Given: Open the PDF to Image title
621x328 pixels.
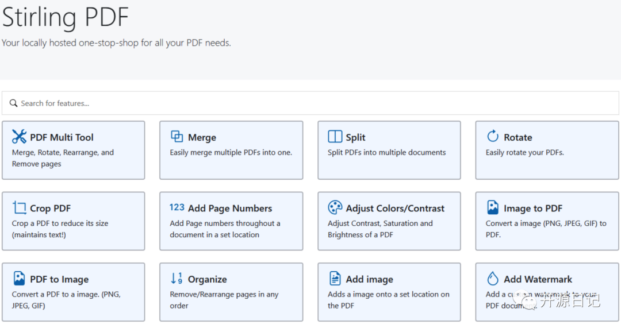Looking at the screenshot, I should (x=59, y=279).
